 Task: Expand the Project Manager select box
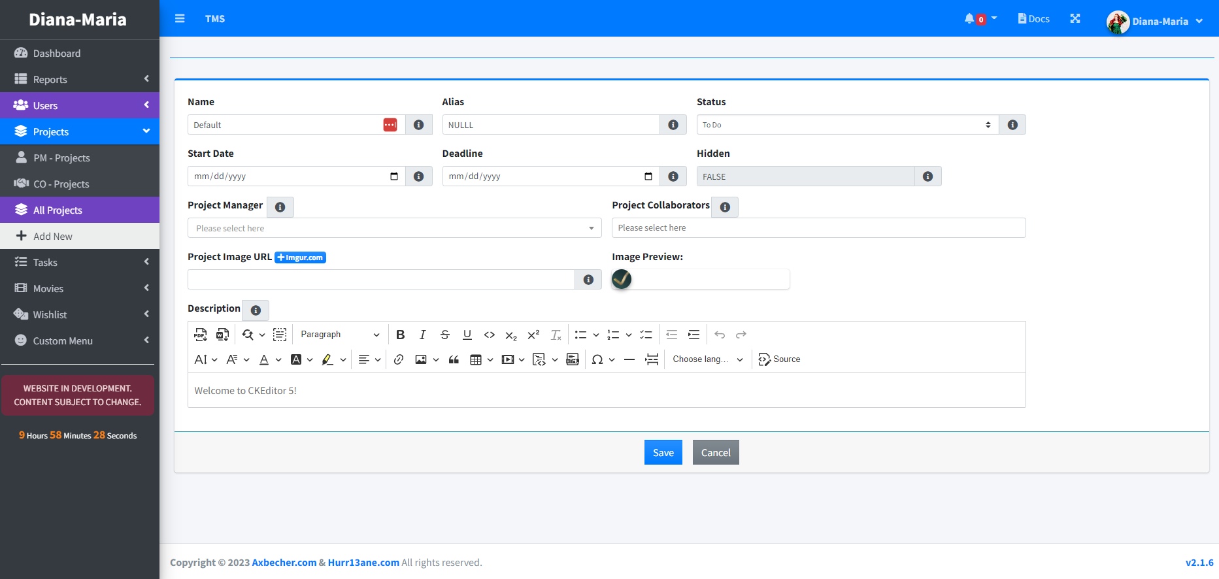[x=394, y=228]
